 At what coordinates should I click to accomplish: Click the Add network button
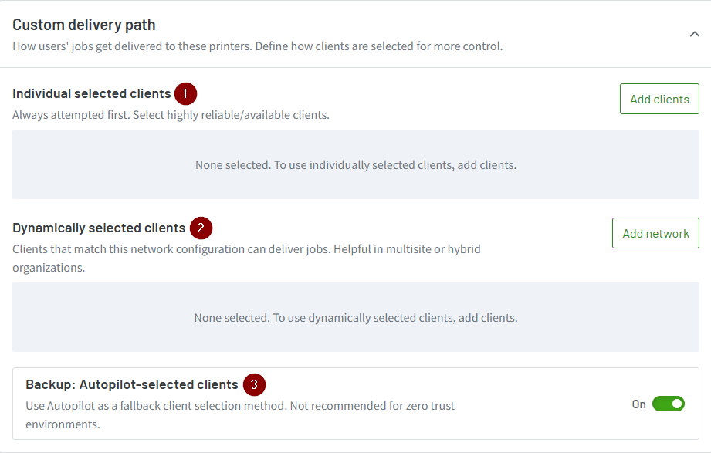point(655,233)
